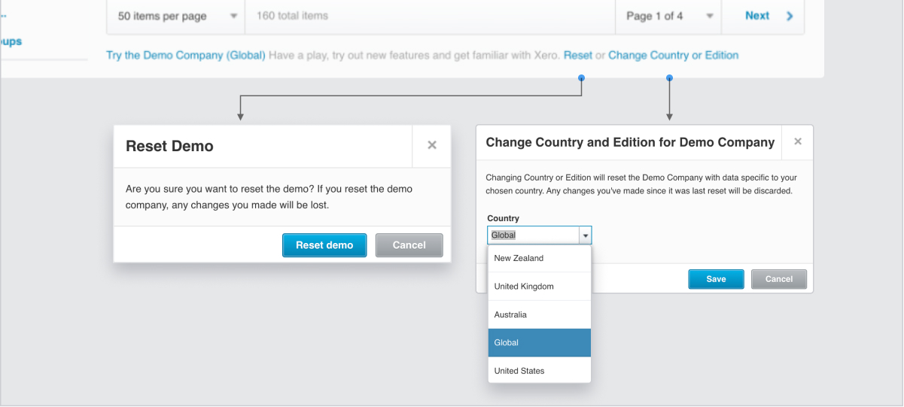Cancel the Reset Demo dialog
904x407 pixels.
[409, 245]
